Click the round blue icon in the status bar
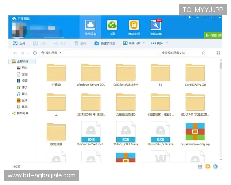 [x=215, y=166]
